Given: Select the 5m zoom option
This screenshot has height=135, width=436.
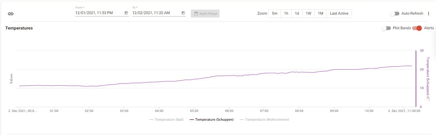Looking at the screenshot, I should [275, 14].
